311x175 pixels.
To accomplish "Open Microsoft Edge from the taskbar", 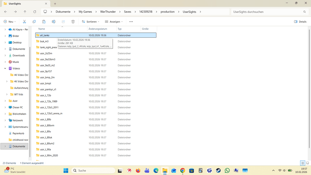I will point(156,170).
